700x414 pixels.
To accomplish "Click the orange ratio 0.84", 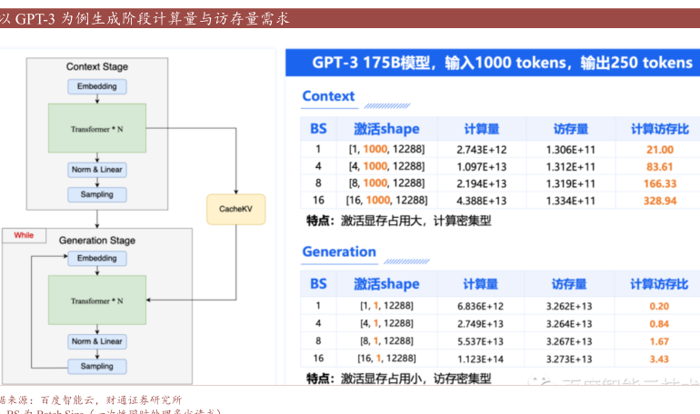I will pos(659,324).
